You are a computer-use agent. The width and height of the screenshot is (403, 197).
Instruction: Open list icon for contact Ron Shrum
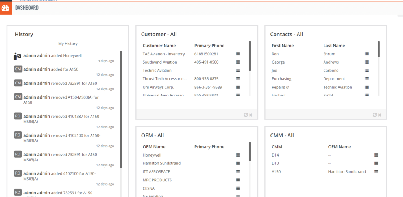tap(367, 54)
